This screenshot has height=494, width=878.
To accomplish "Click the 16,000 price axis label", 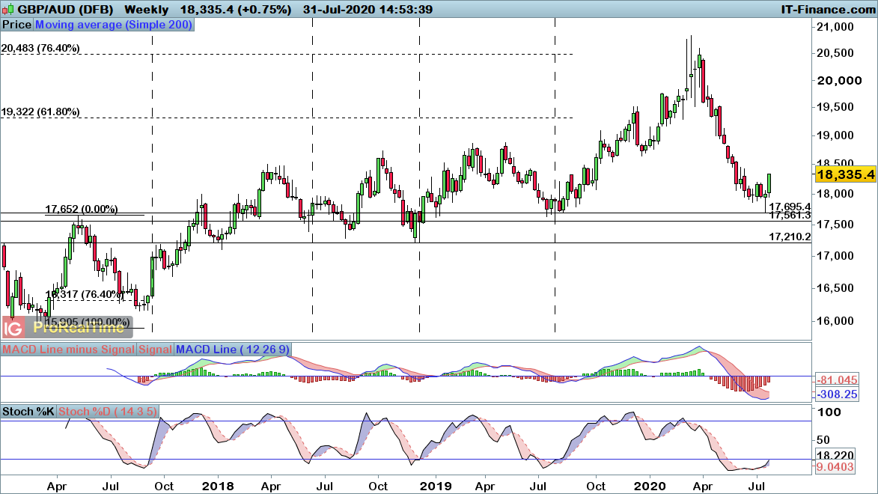I will [x=835, y=322].
